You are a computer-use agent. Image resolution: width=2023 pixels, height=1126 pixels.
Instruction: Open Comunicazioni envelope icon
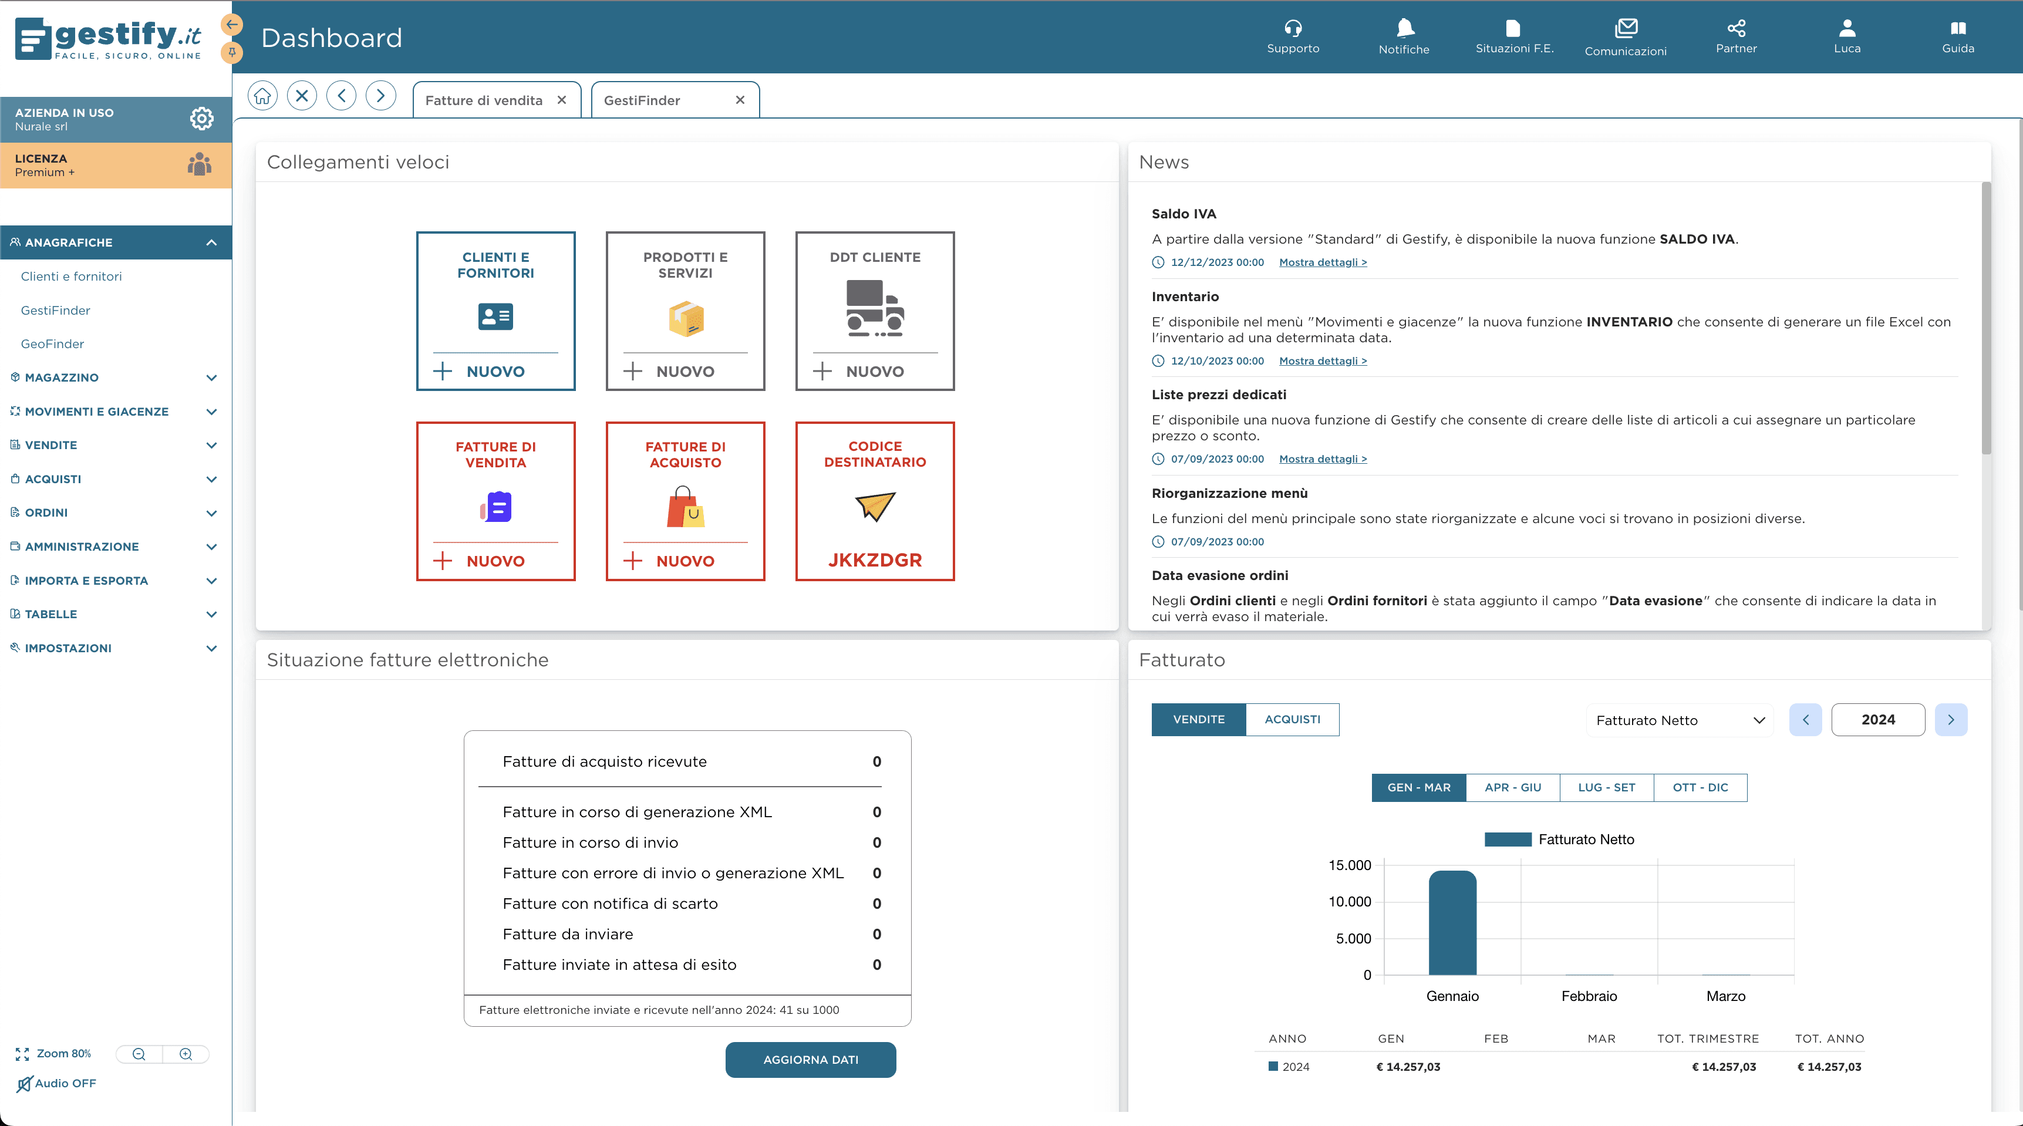click(x=1626, y=28)
